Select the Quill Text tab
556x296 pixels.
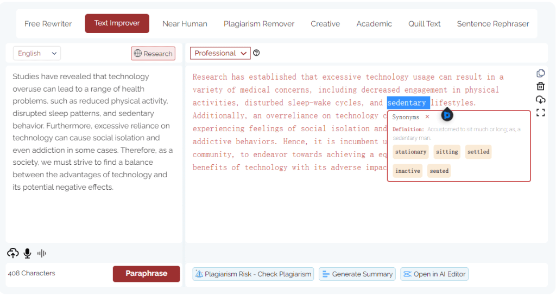[424, 24]
